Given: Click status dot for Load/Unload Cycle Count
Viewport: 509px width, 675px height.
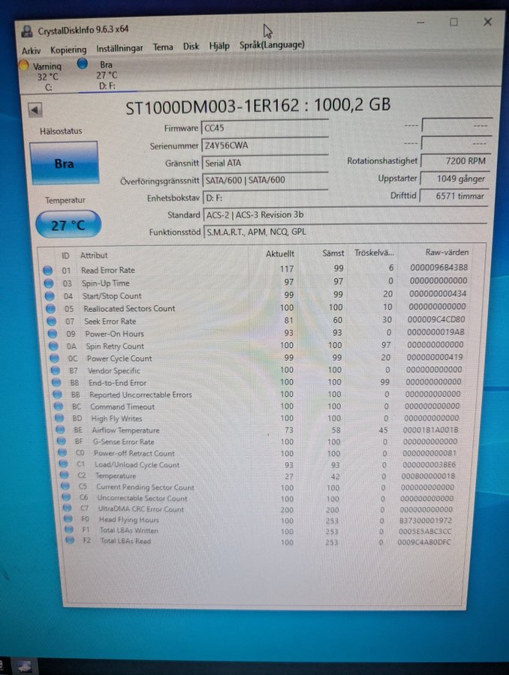Looking at the screenshot, I should pos(63,464).
